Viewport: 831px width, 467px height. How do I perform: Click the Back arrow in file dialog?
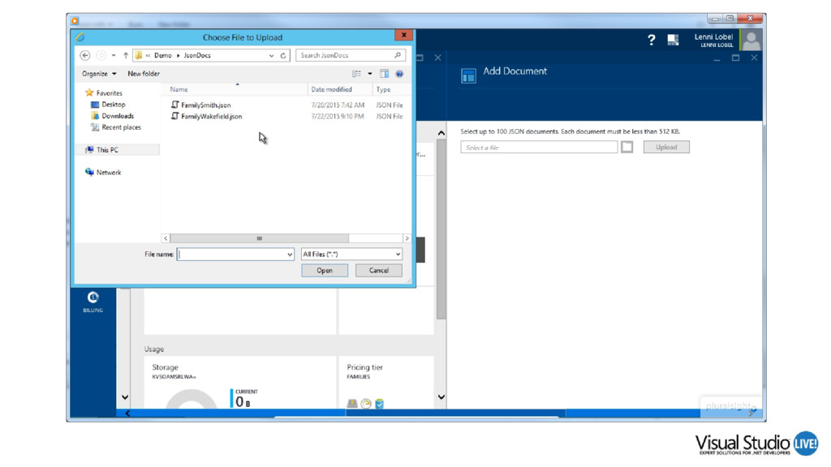point(84,55)
